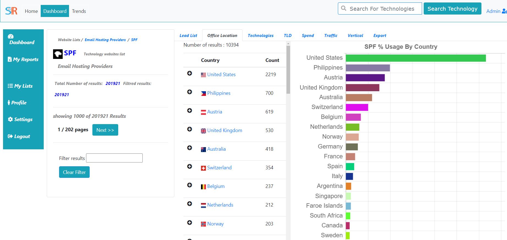
Task: Click the SPF technology logo thumbnail
Action: pos(58,54)
